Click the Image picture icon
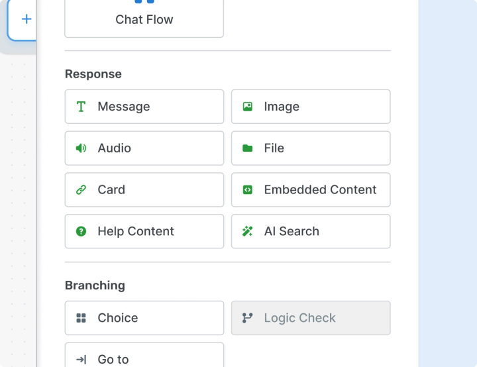 pos(247,107)
